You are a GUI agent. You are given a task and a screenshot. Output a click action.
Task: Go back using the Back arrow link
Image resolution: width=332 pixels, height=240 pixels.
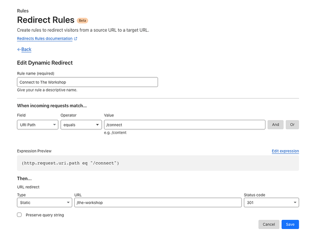pos(24,50)
